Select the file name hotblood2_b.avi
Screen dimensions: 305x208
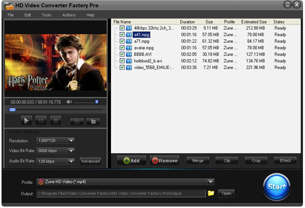148,61
